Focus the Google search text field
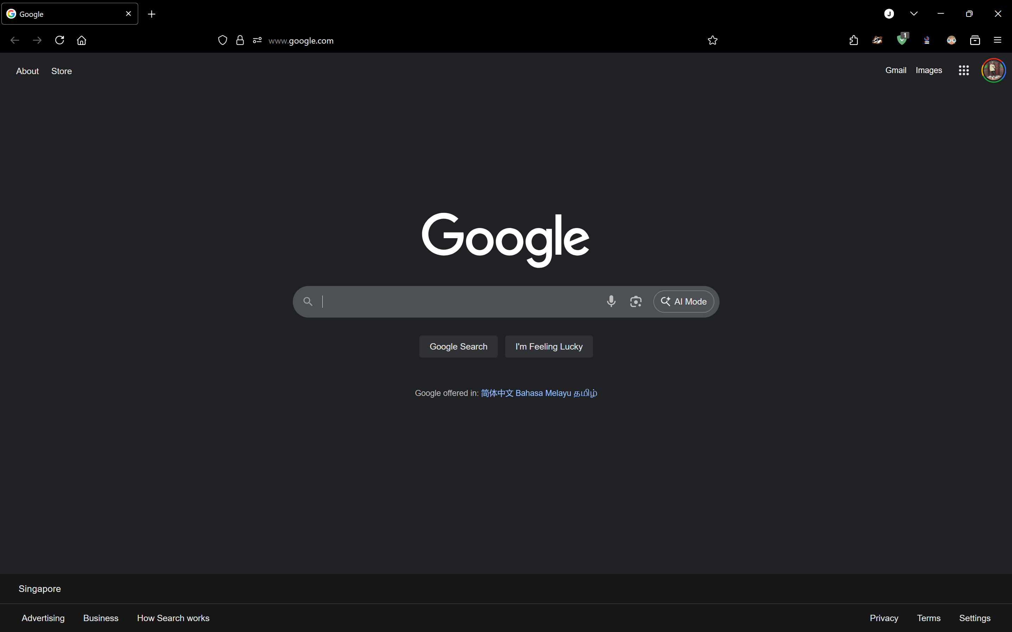1012x632 pixels. [x=460, y=301]
